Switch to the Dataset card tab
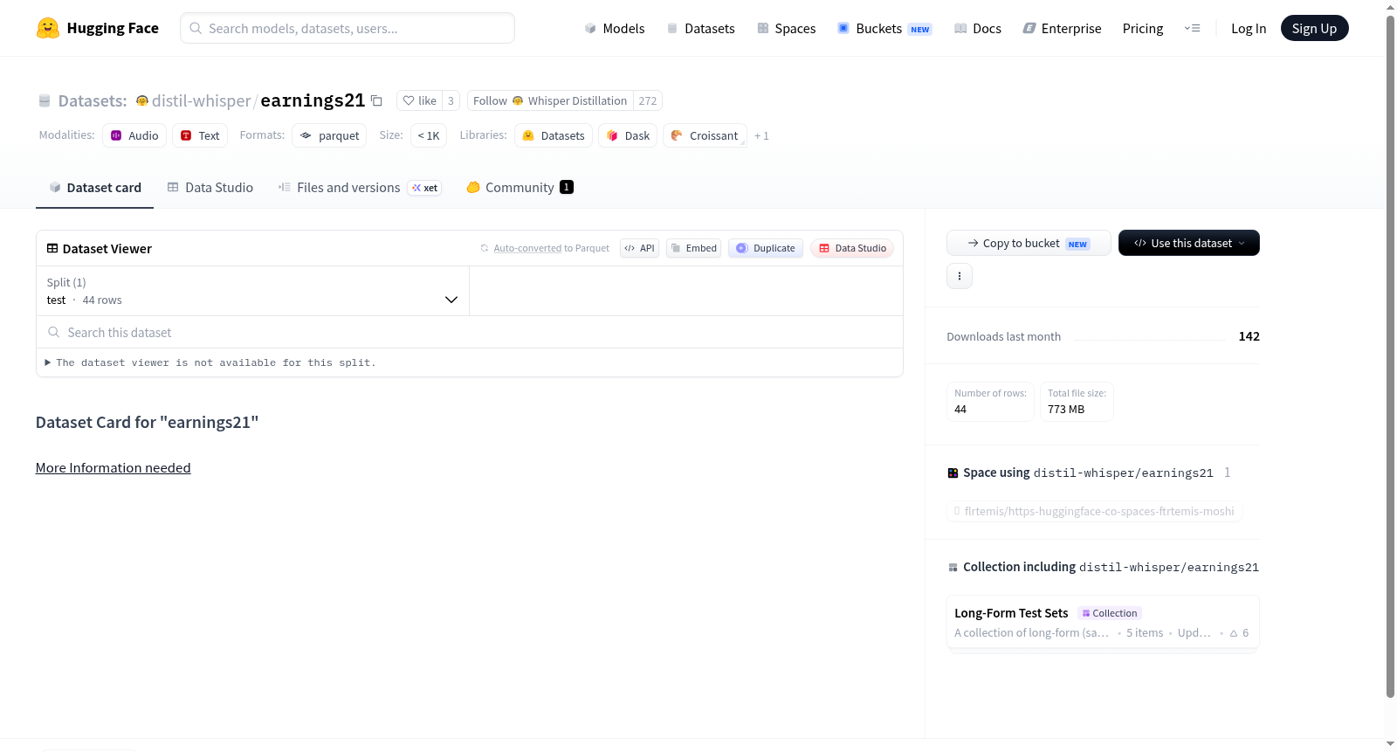This screenshot has width=1397, height=752. [x=95, y=187]
